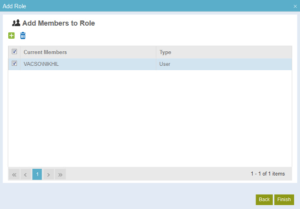Go to the next page arrow
This screenshot has height=209, width=300.
pyautogui.click(x=48, y=174)
